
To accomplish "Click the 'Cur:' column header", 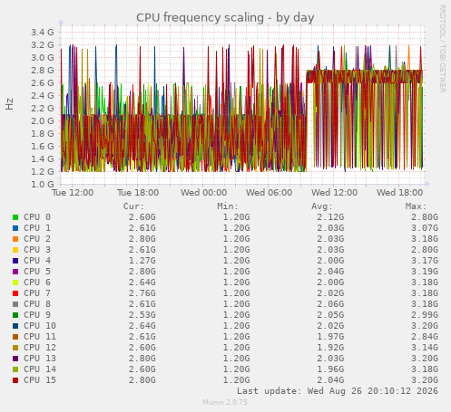I will (x=133, y=206).
